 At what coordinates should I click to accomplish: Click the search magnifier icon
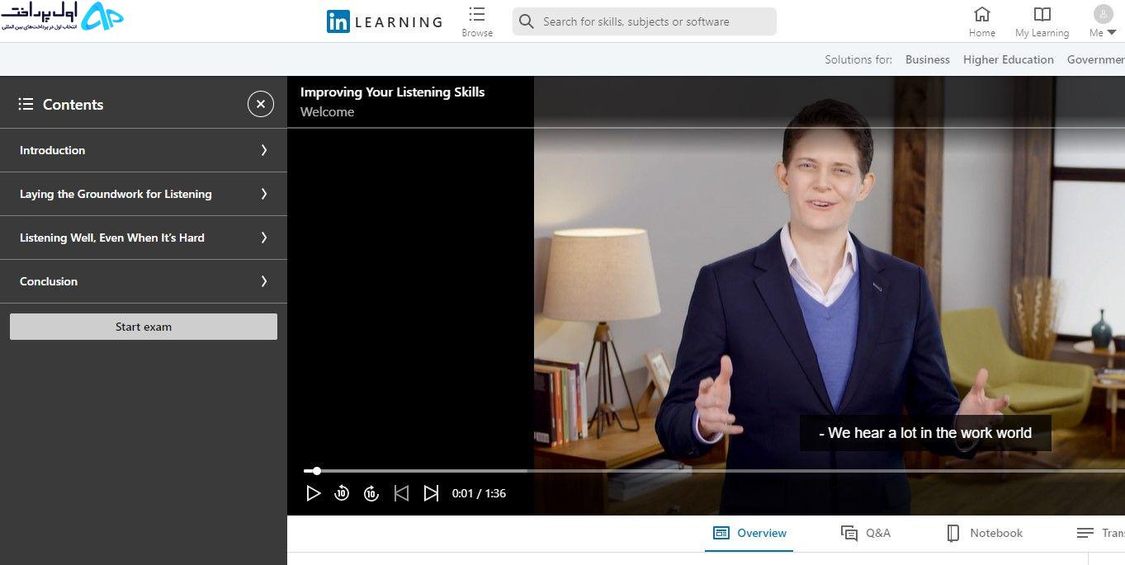[x=526, y=21]
